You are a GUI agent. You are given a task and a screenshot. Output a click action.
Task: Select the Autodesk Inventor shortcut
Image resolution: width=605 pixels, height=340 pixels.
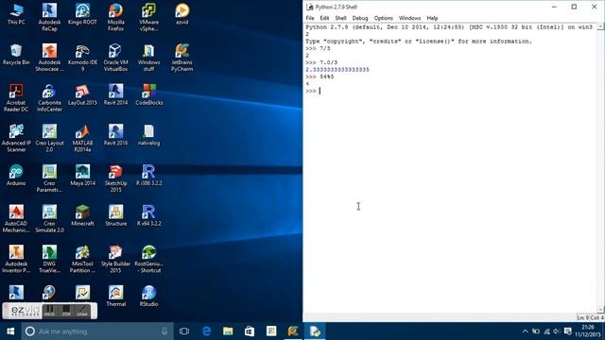point(16,259)
